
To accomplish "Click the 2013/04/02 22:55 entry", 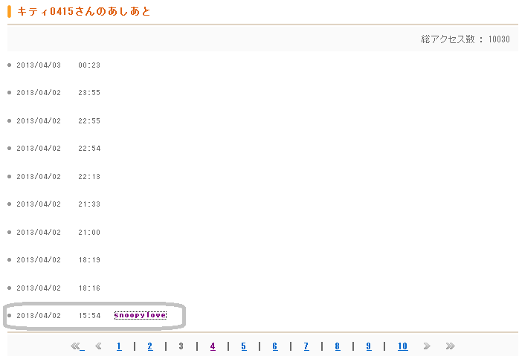I will (x=58, y=120).
